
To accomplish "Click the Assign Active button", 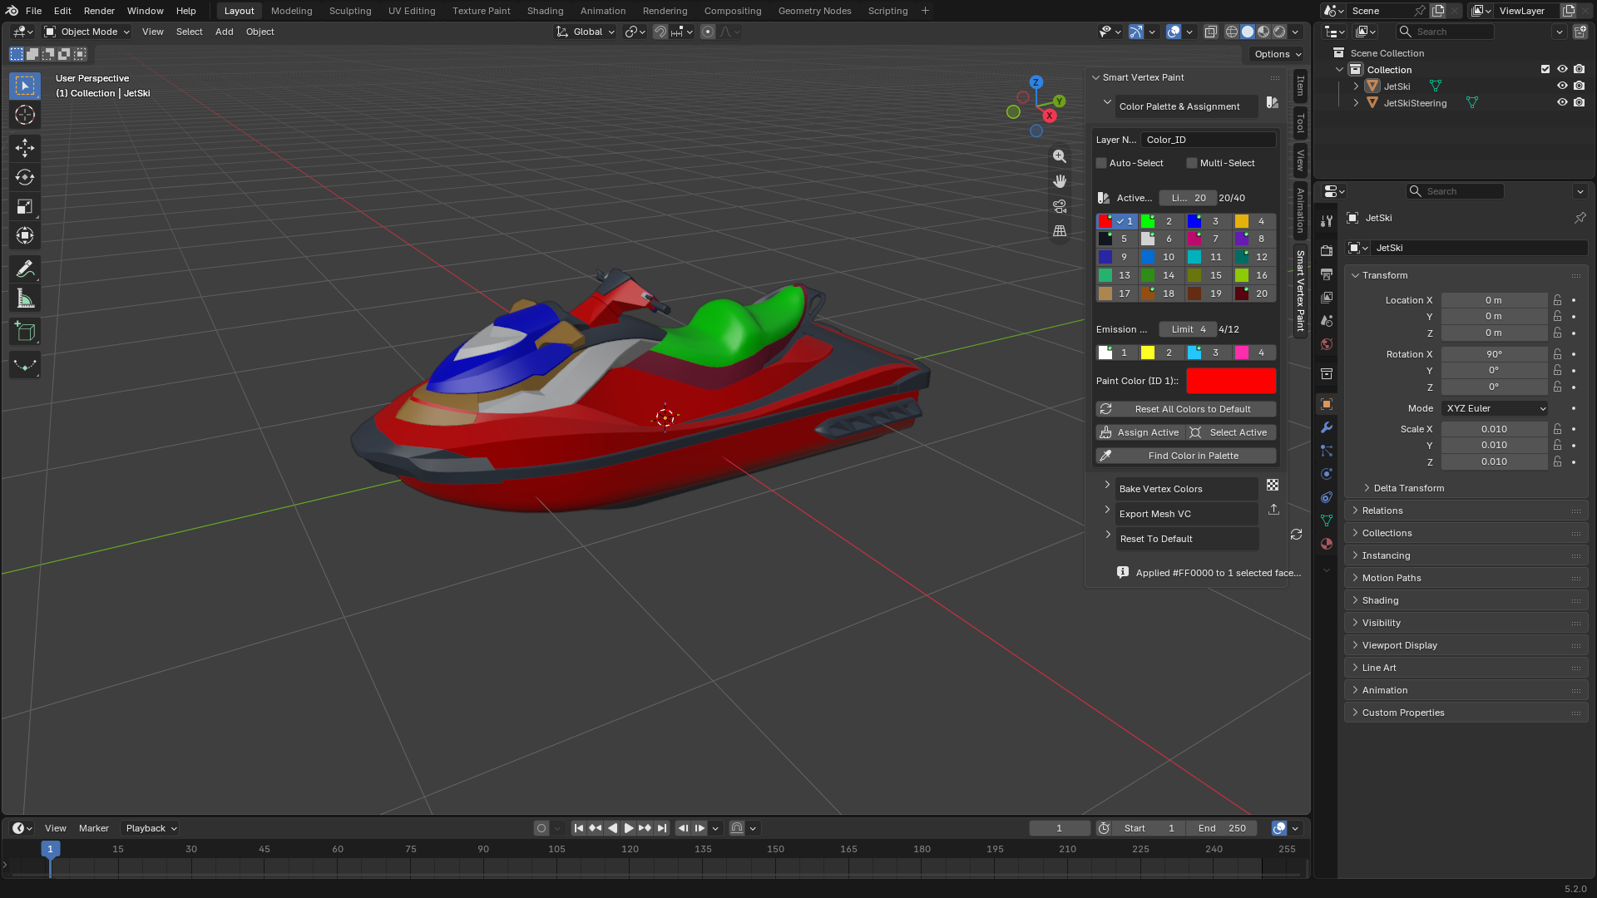I will 1140,432.
